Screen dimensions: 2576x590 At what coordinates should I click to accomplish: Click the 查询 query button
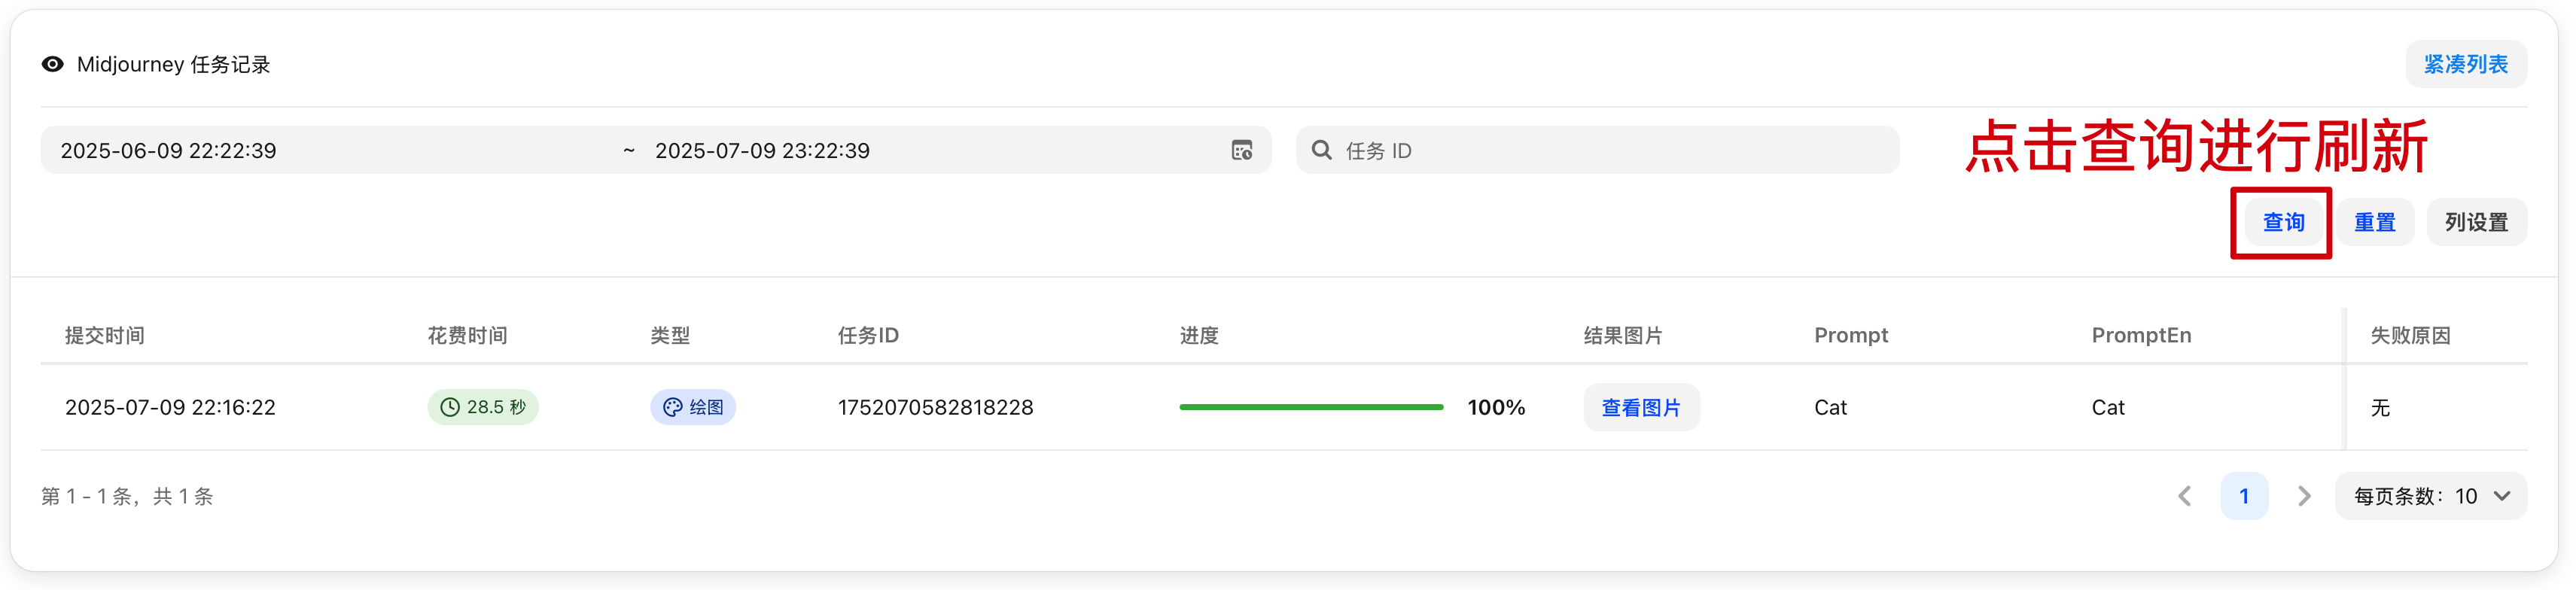(x=2283, y=222)
